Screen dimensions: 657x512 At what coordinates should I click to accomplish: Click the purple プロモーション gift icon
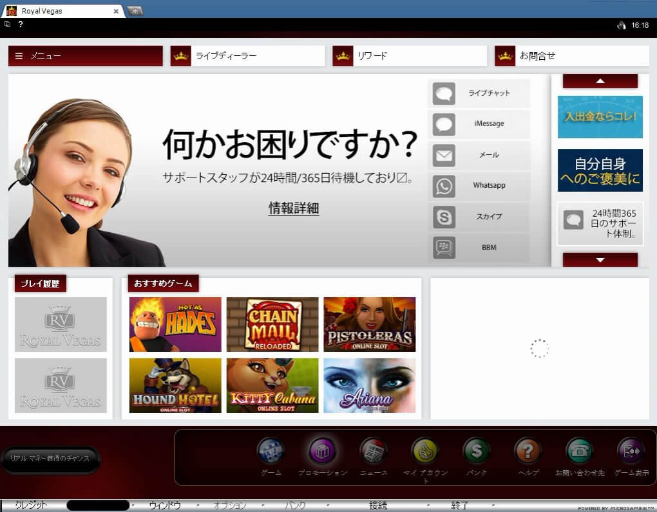pos(322,452)
